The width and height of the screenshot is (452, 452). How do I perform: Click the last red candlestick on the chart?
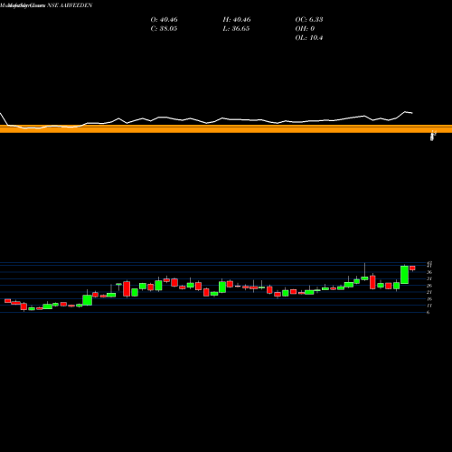(x=412, y=268)
